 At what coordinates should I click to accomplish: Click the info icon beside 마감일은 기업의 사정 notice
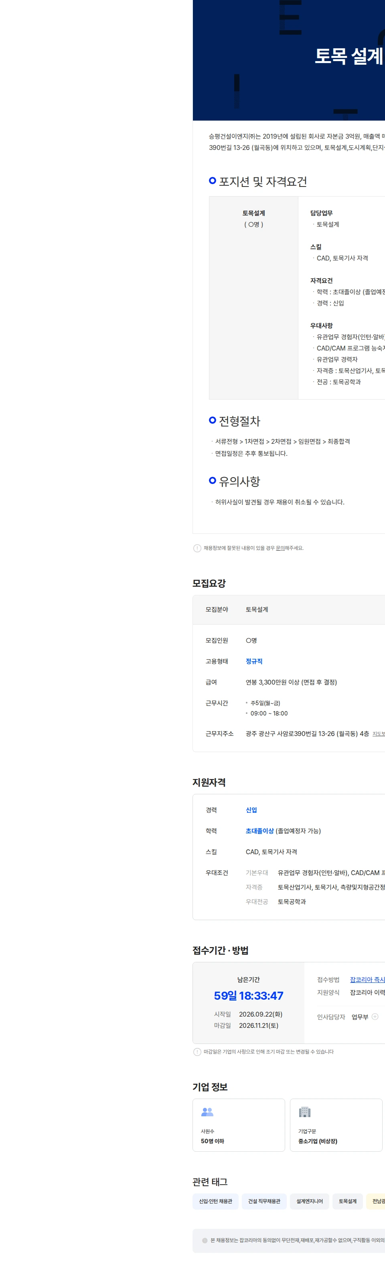[197, 1052]
